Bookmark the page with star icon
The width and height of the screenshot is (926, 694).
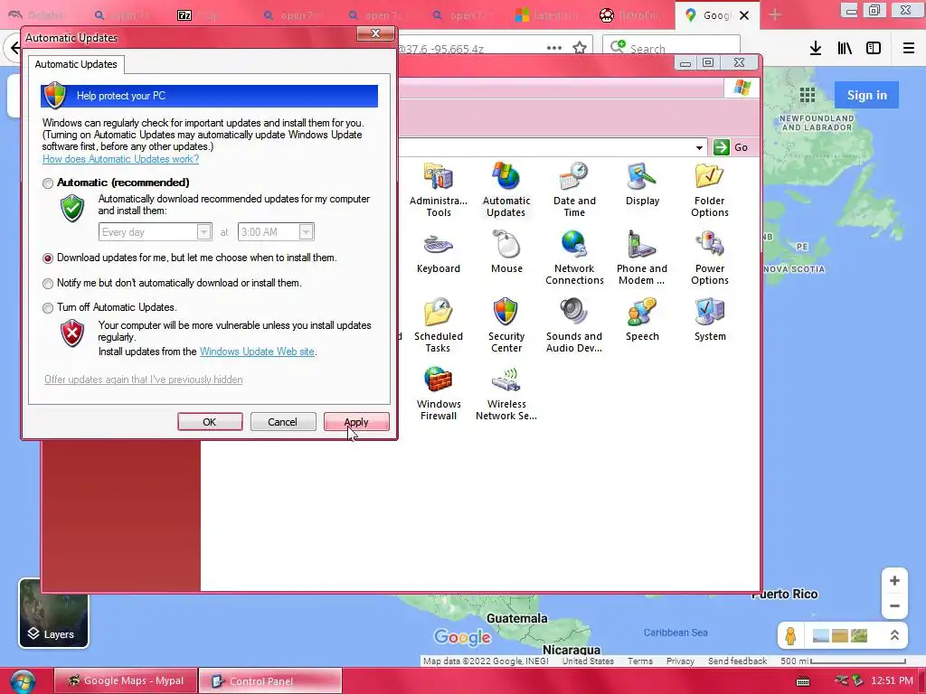pos(580,48)
